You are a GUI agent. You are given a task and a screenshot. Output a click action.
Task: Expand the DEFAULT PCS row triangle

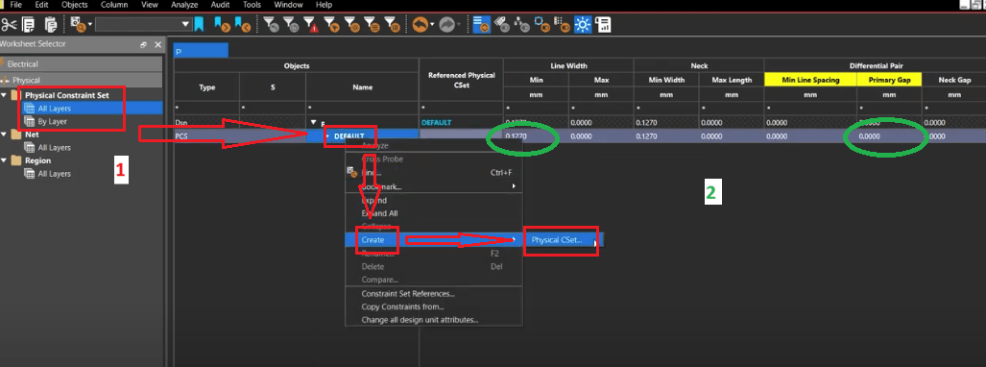(327, 136)
